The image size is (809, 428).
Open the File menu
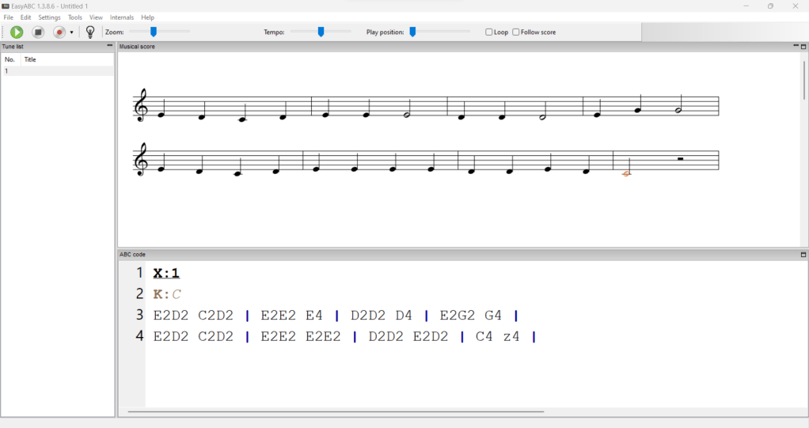(9, 17)
